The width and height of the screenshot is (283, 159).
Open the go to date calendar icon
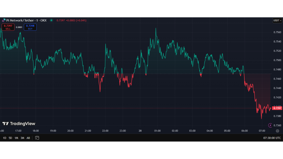tap(37, 138)
